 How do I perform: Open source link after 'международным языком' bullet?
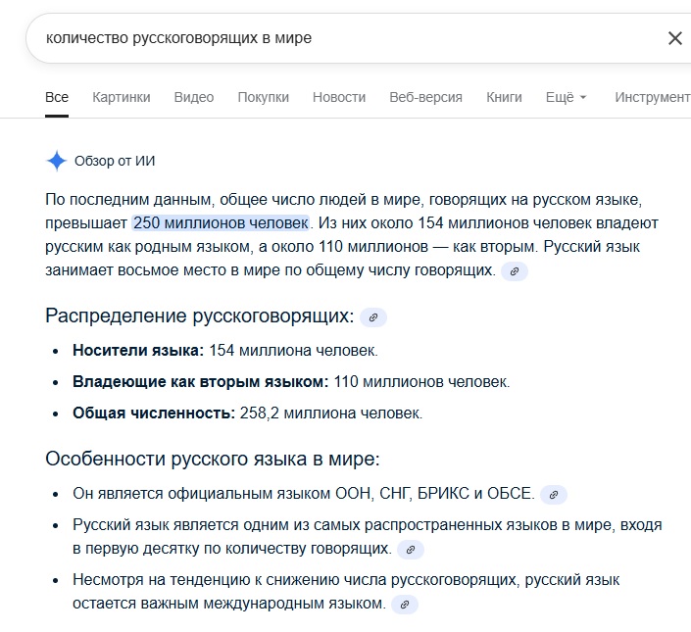[405, 605]
